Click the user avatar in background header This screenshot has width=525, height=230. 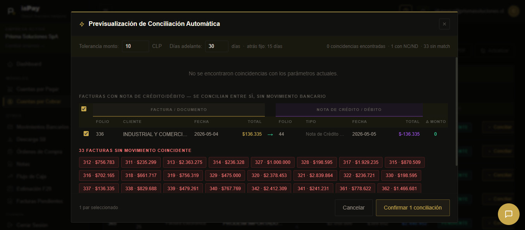tap(514, 11)
